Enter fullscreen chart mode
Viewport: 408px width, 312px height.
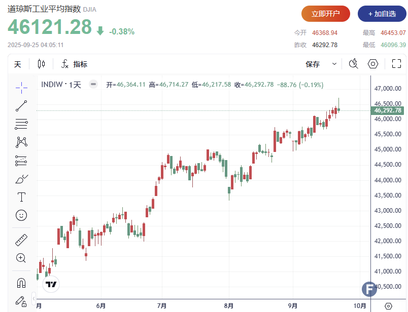[x=396, y=64]
